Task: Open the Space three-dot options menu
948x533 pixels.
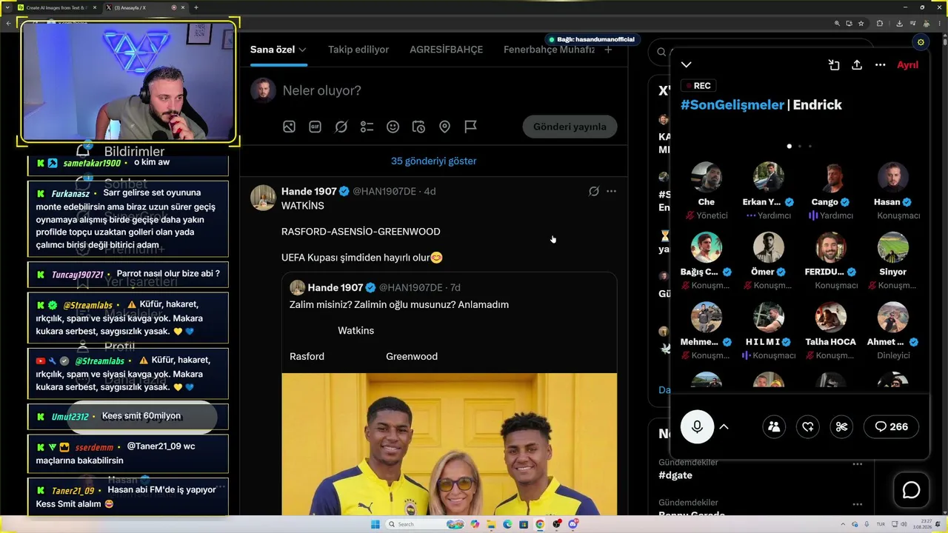Action: pos(881,65)
